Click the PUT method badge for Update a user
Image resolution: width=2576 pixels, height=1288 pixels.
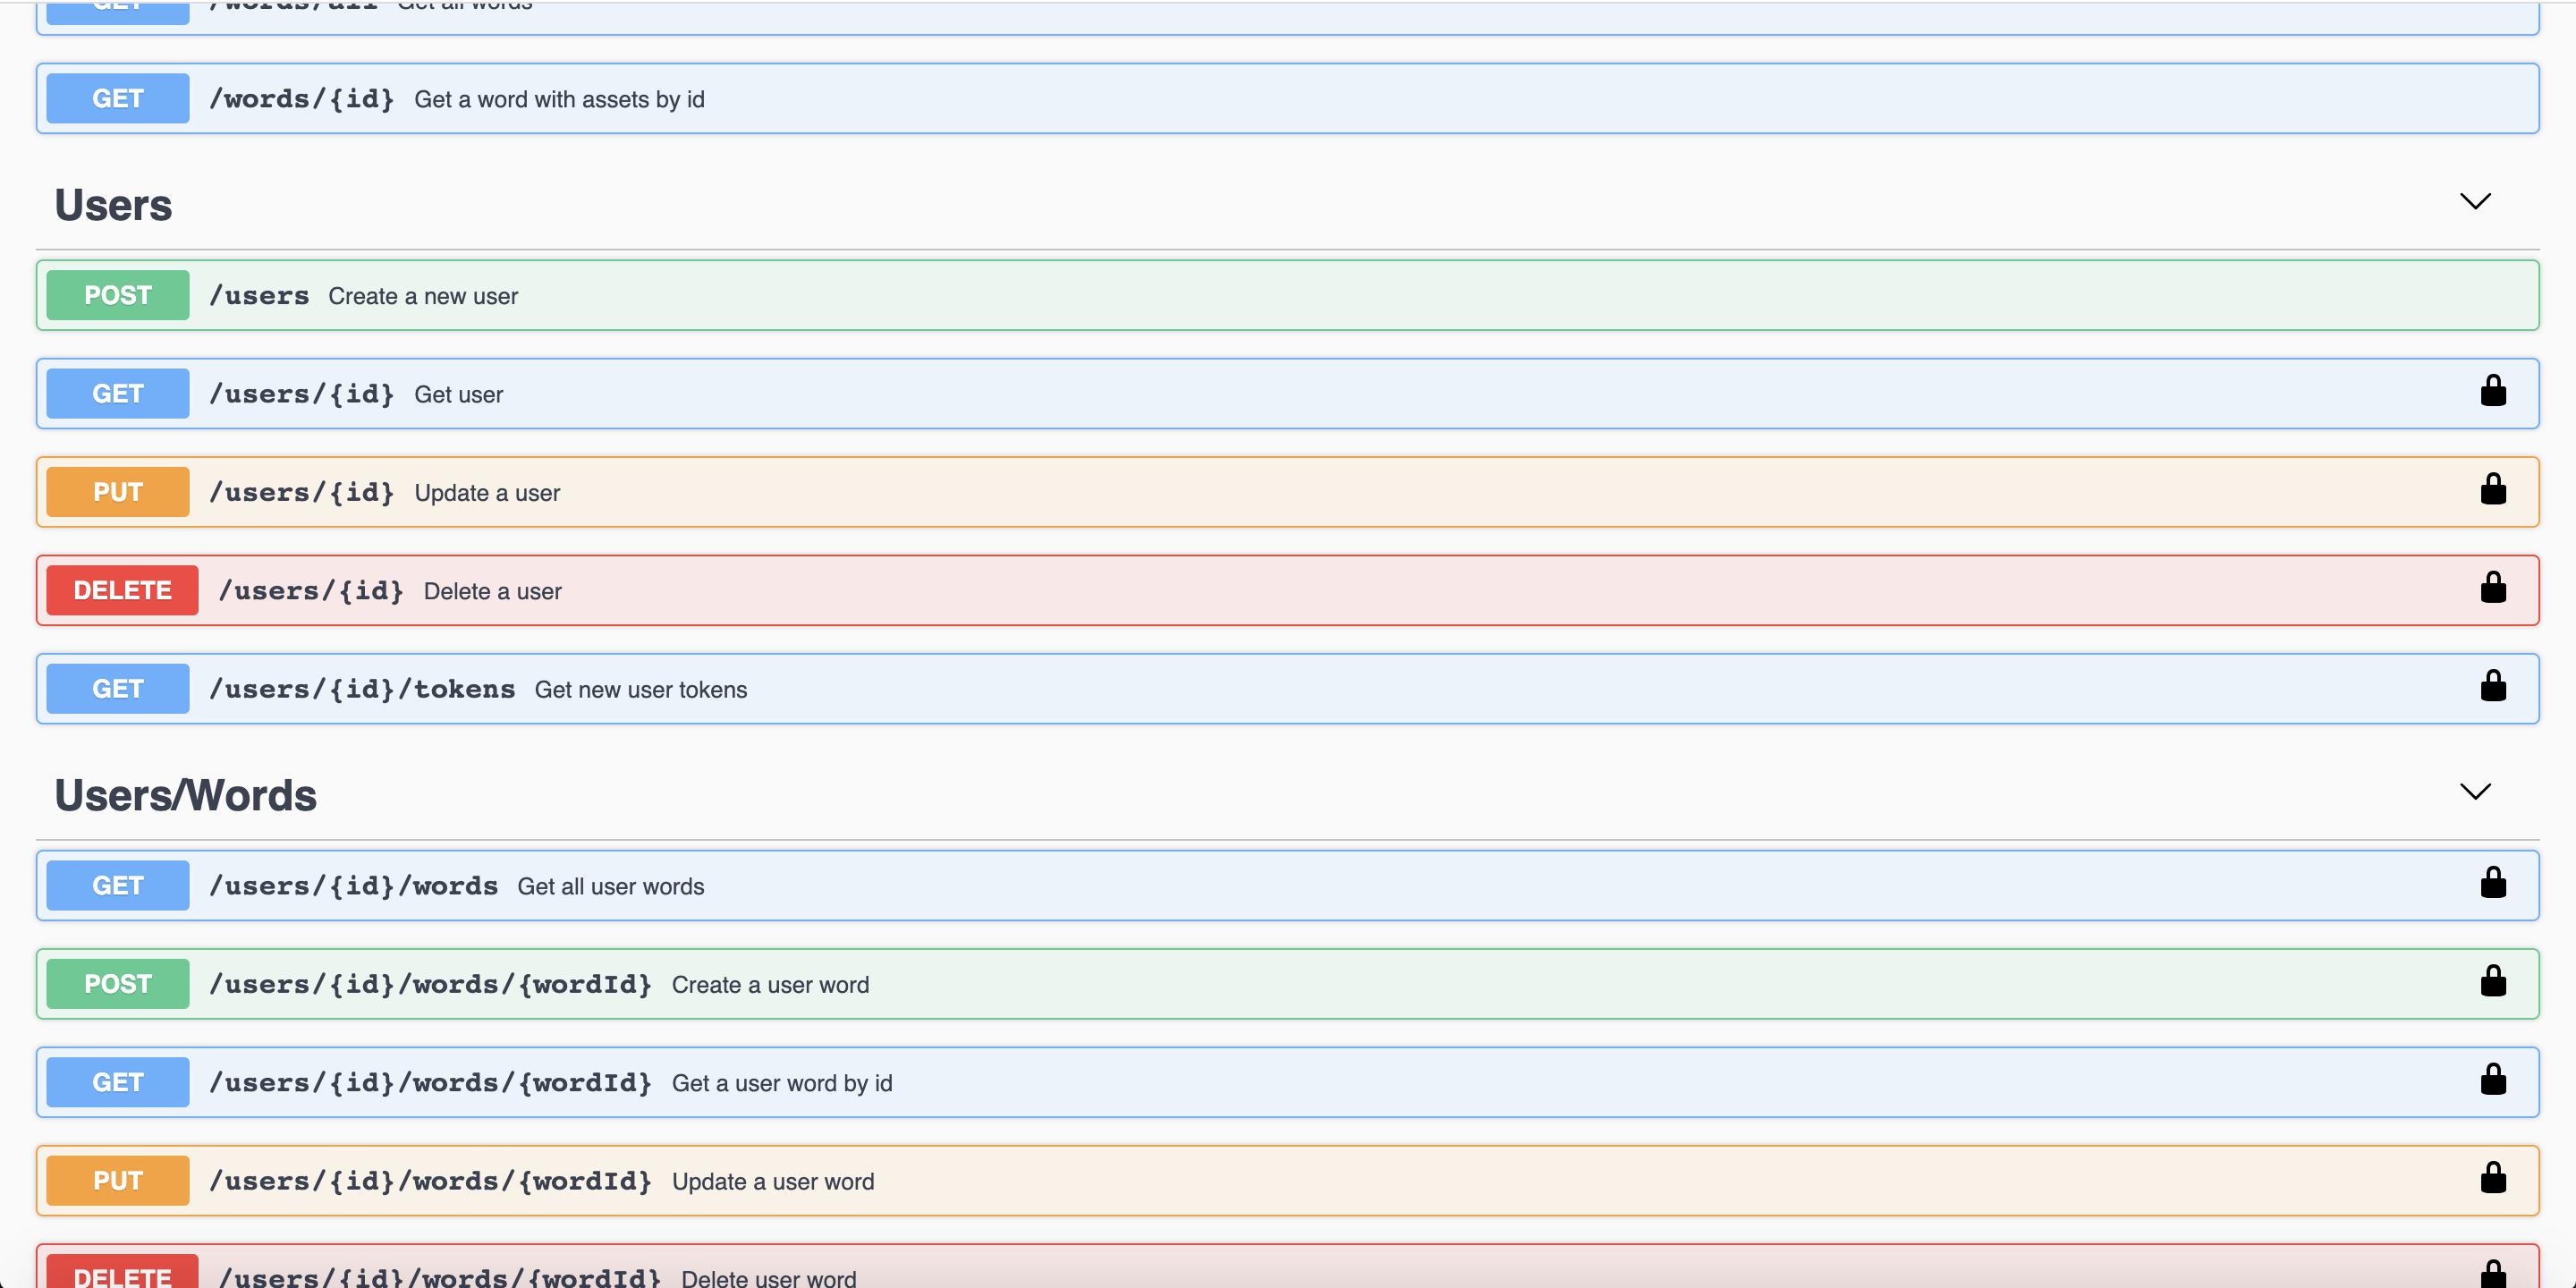117,492
